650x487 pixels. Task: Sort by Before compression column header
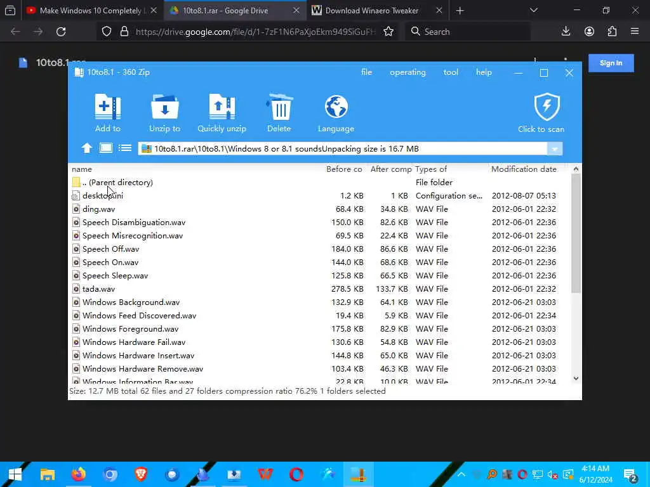[344, 169]
